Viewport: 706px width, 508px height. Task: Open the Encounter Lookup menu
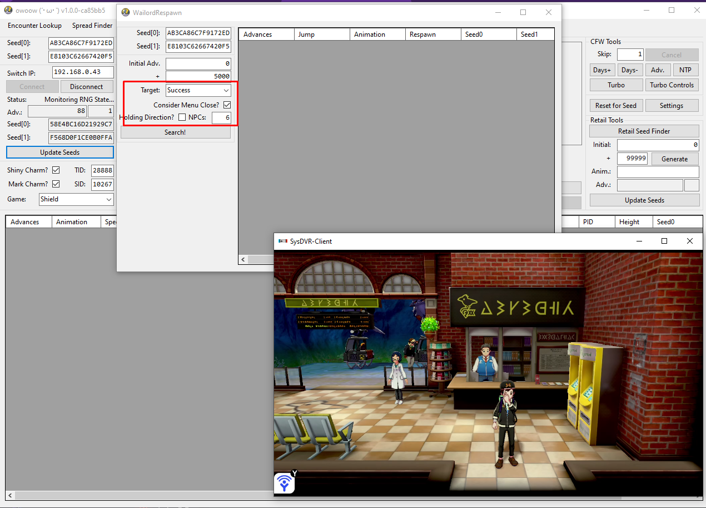pyautogui.click(x=34, y=26)
